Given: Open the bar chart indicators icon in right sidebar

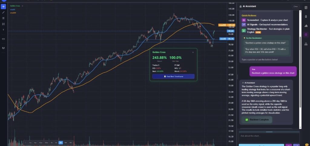Looking at the screenshot, I should (x=306, y=26).
